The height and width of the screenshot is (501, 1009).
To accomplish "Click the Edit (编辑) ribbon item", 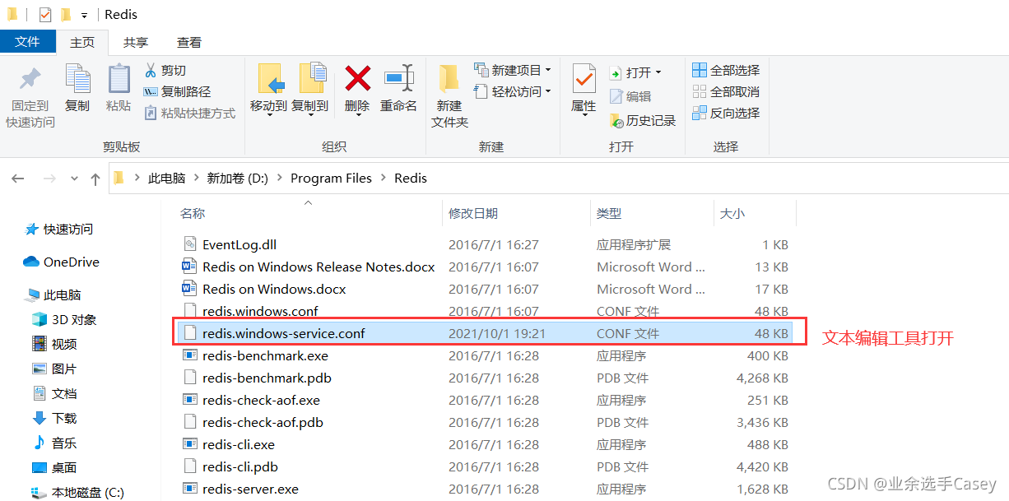I will [630, 96].
